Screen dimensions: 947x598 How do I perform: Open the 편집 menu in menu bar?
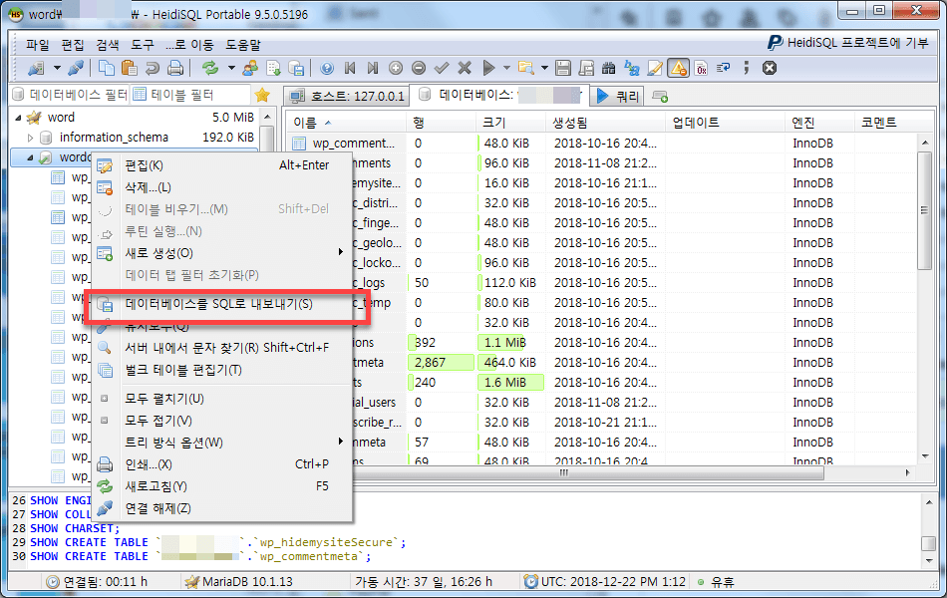pyautogui.click(x=73, y=45)
